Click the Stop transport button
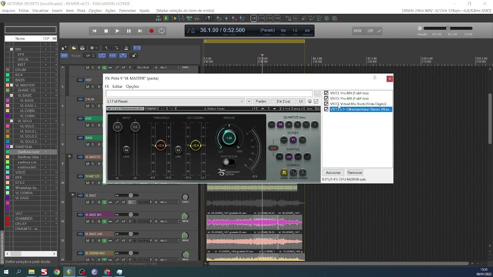 click(x=106, y=31)
